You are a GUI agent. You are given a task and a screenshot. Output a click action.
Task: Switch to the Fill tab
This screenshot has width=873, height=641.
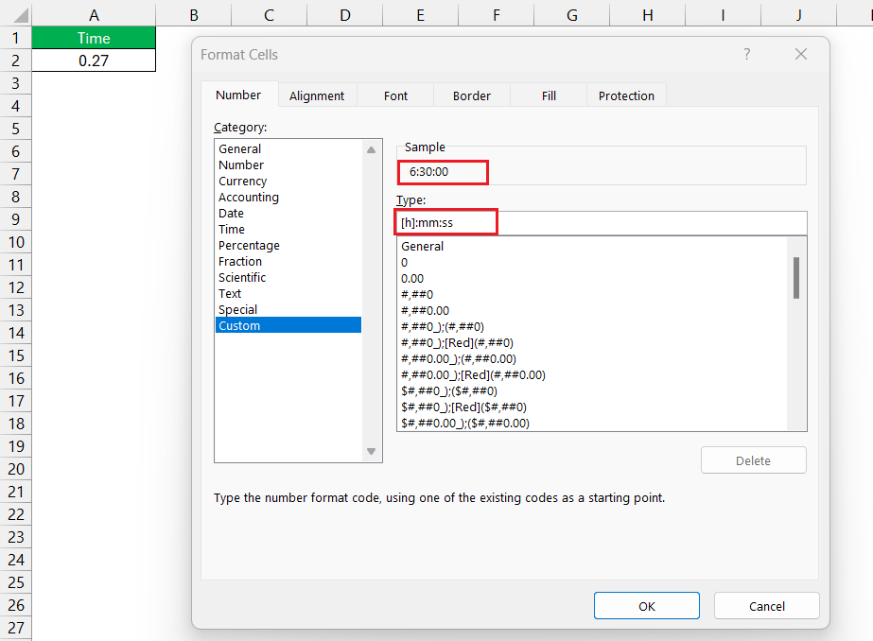click(549, 95)
